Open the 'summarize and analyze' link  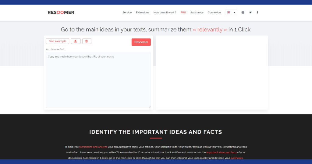coord(93,147)
